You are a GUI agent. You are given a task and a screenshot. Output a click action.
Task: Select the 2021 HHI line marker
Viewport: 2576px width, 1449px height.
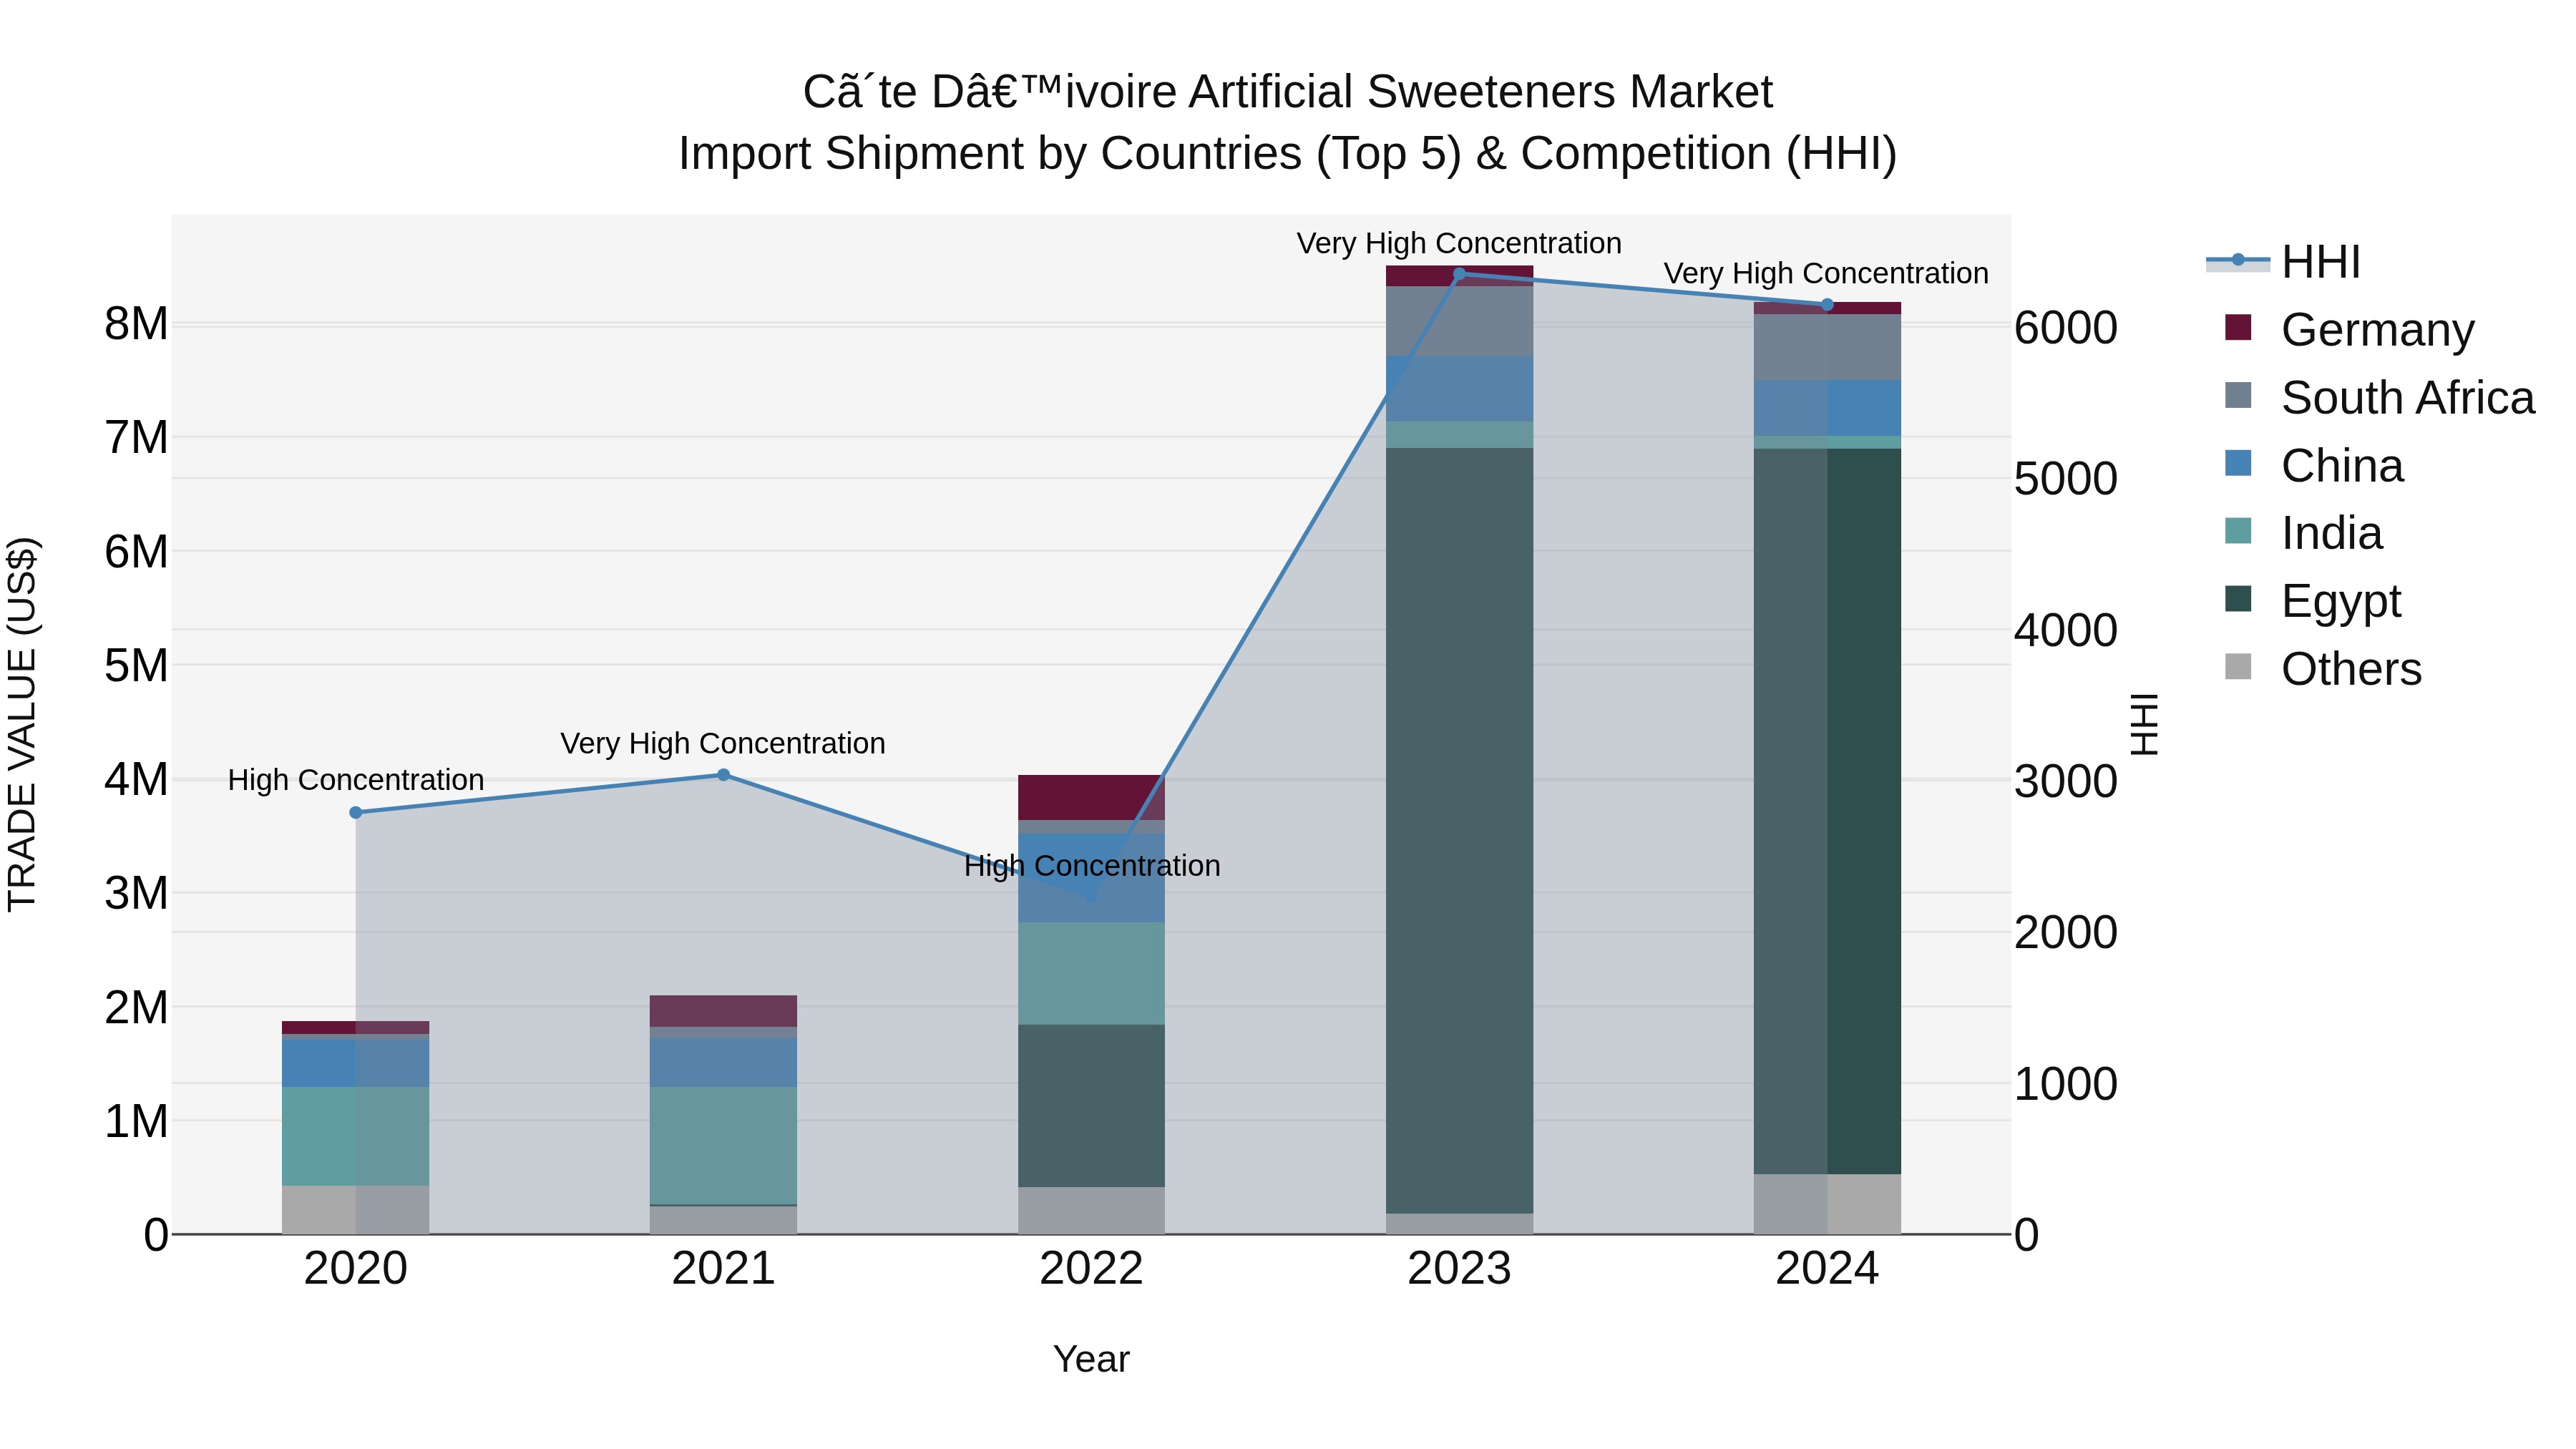point(724,775)
